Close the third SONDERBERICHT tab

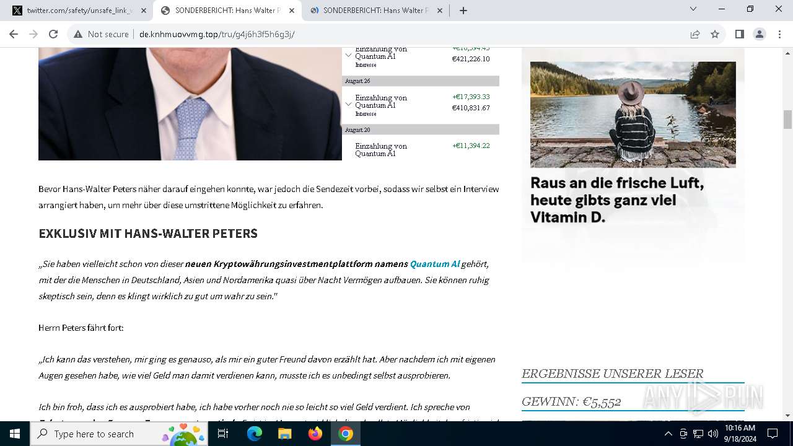click(439, 11)
